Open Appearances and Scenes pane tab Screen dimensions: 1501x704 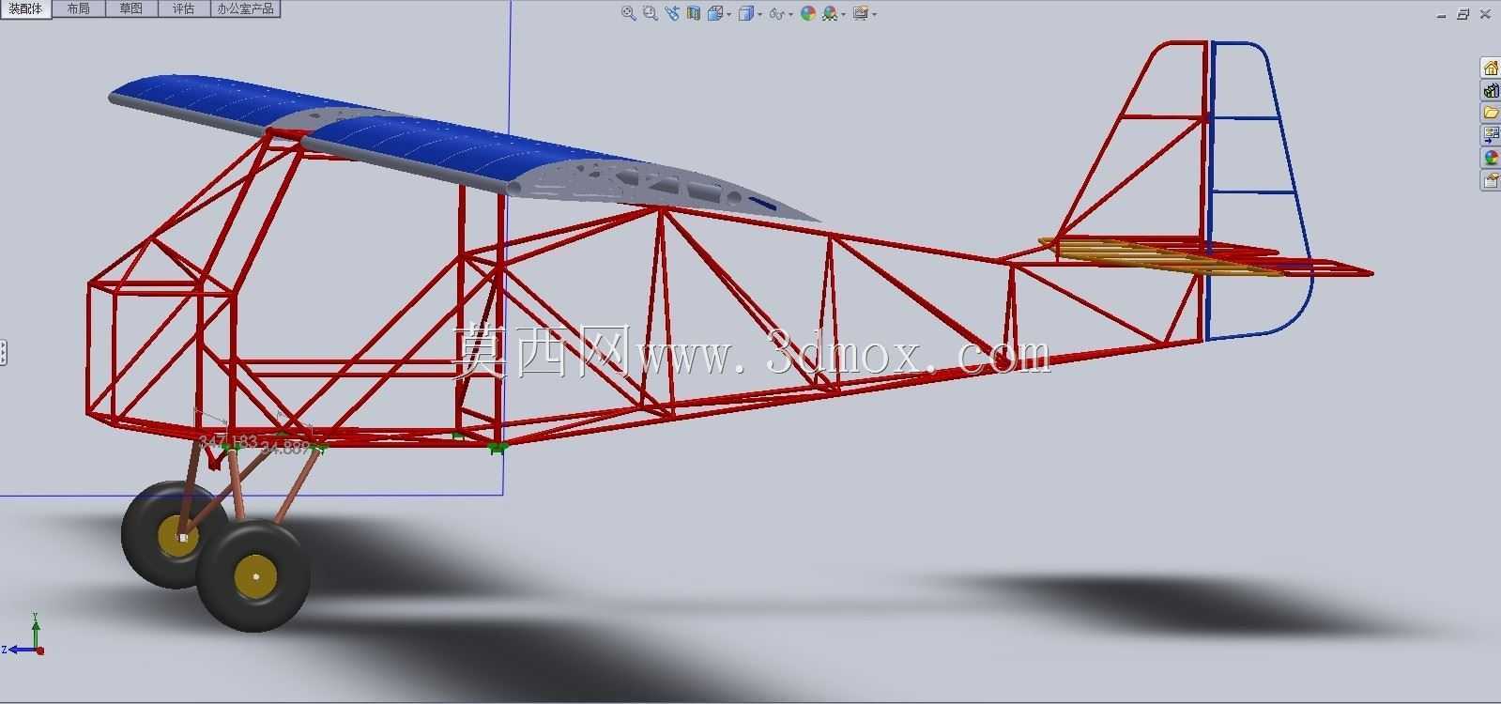[x=1491, y=158]
